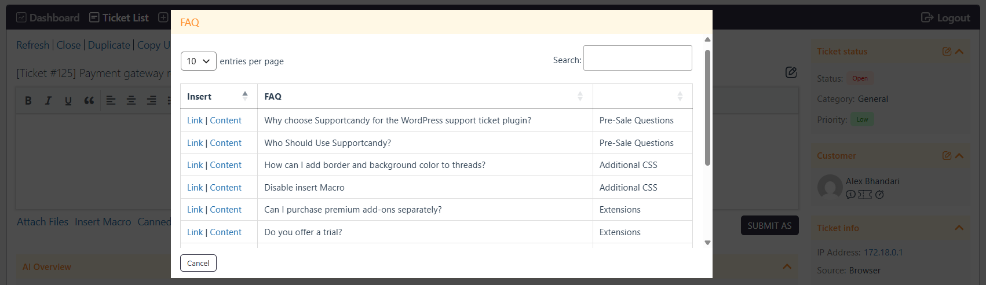The height and width of the screenshot is (285, 986).
Task: Click 'Do you offer a trial?' text
Action: pyautogui.click(x=303, y=232)
